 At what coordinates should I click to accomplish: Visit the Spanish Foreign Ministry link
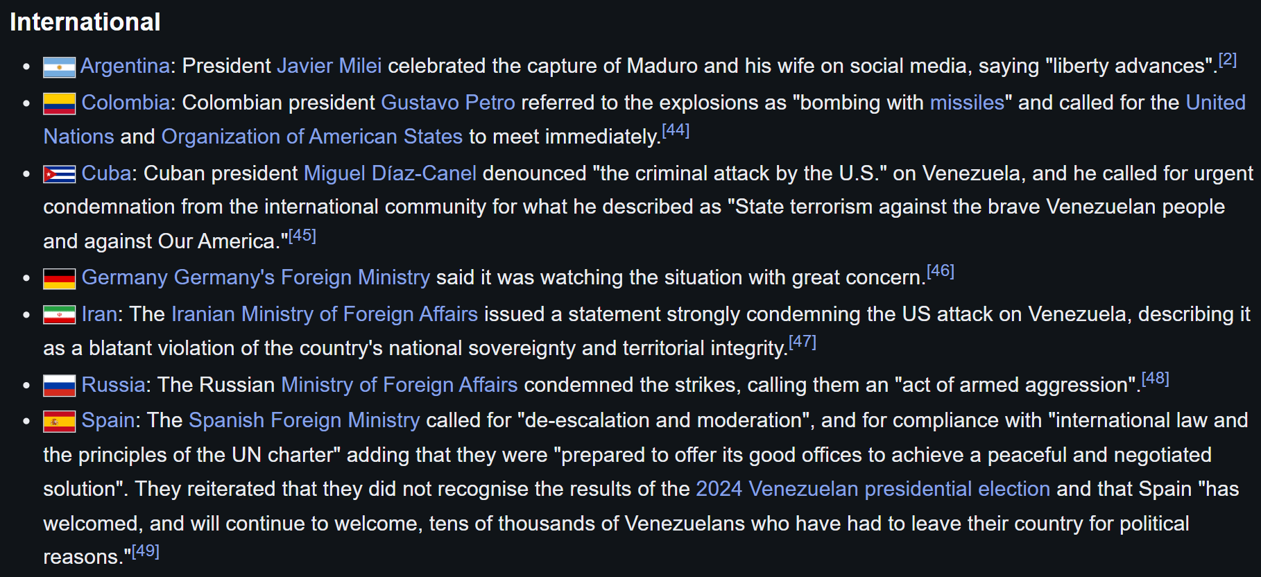pos(304,420)
